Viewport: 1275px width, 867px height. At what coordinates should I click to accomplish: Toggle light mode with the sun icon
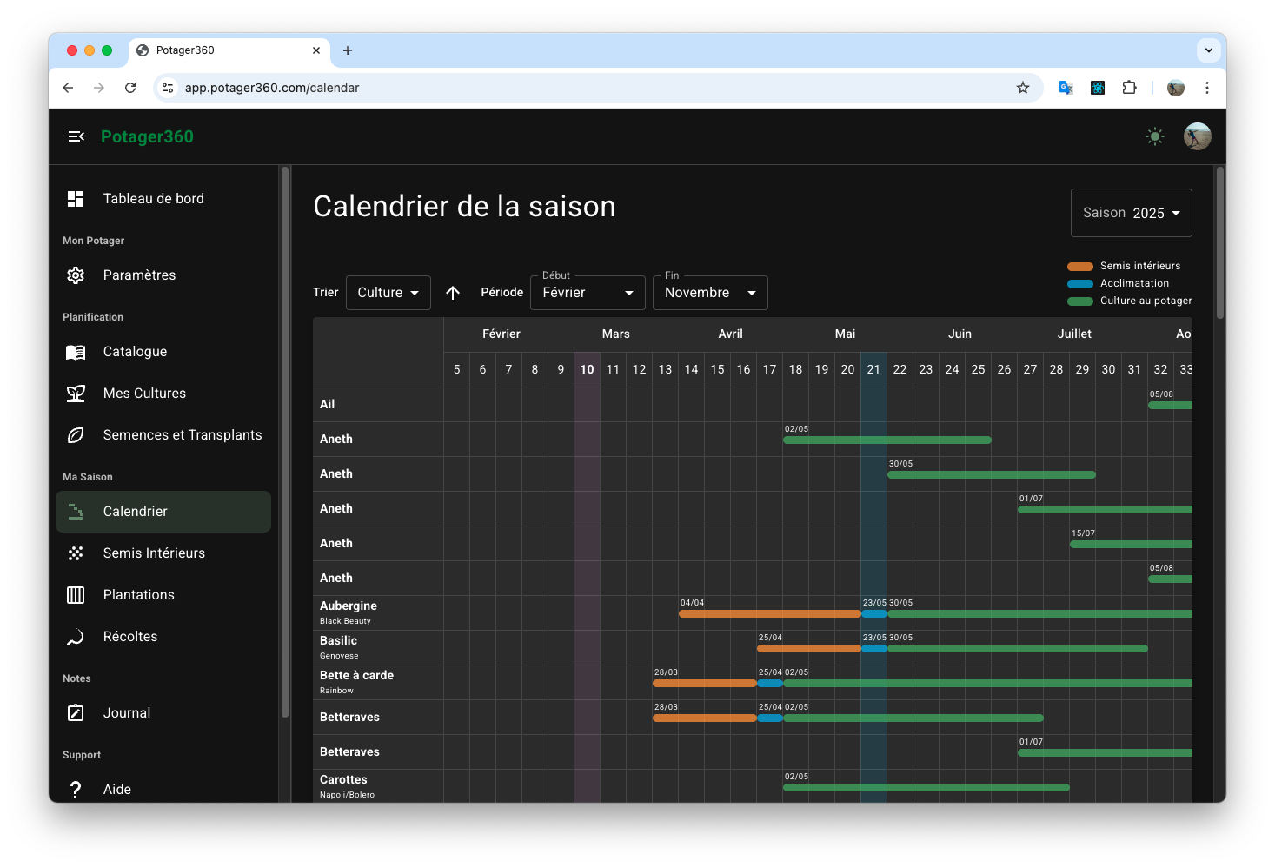pos(1154,136)
